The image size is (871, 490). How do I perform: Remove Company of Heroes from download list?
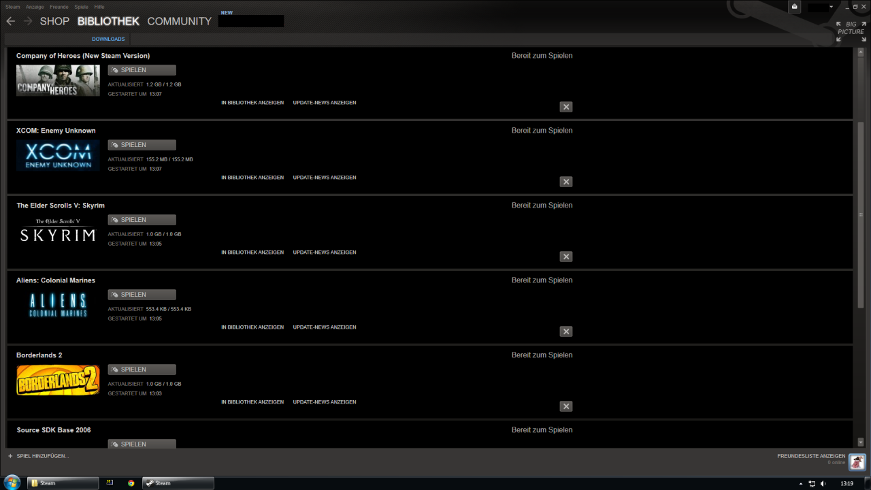(566, 107)
